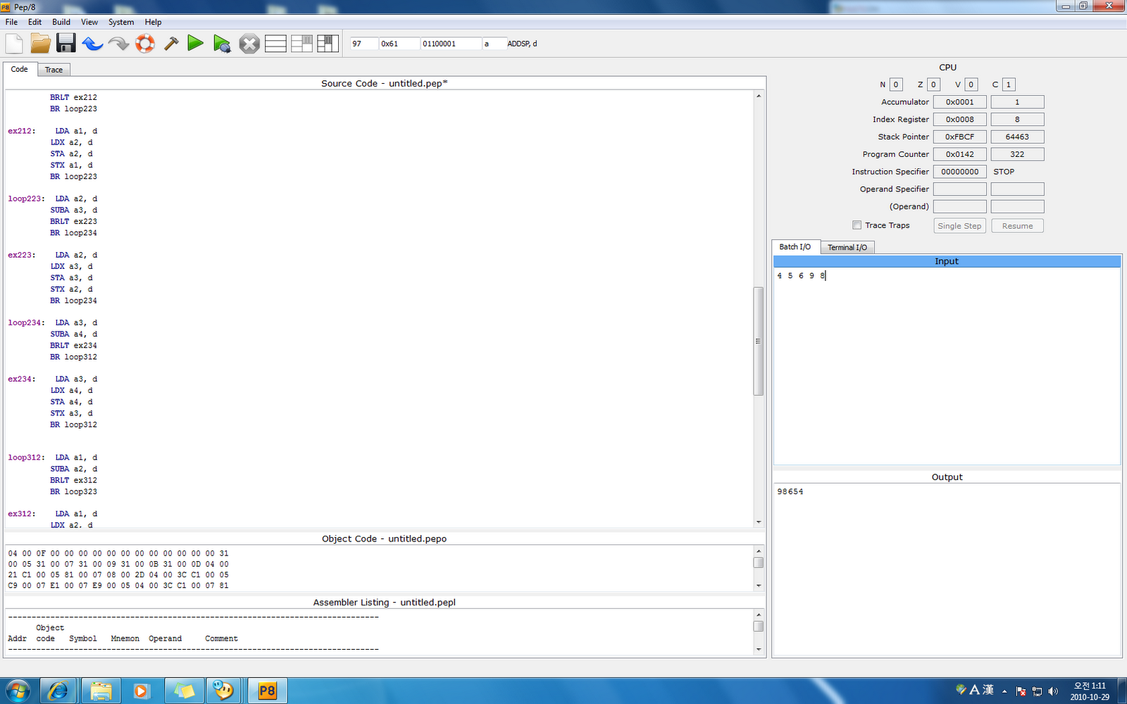Open the Build menu
This screenshot has width=1127, height=704.
(x=61, y=22)
